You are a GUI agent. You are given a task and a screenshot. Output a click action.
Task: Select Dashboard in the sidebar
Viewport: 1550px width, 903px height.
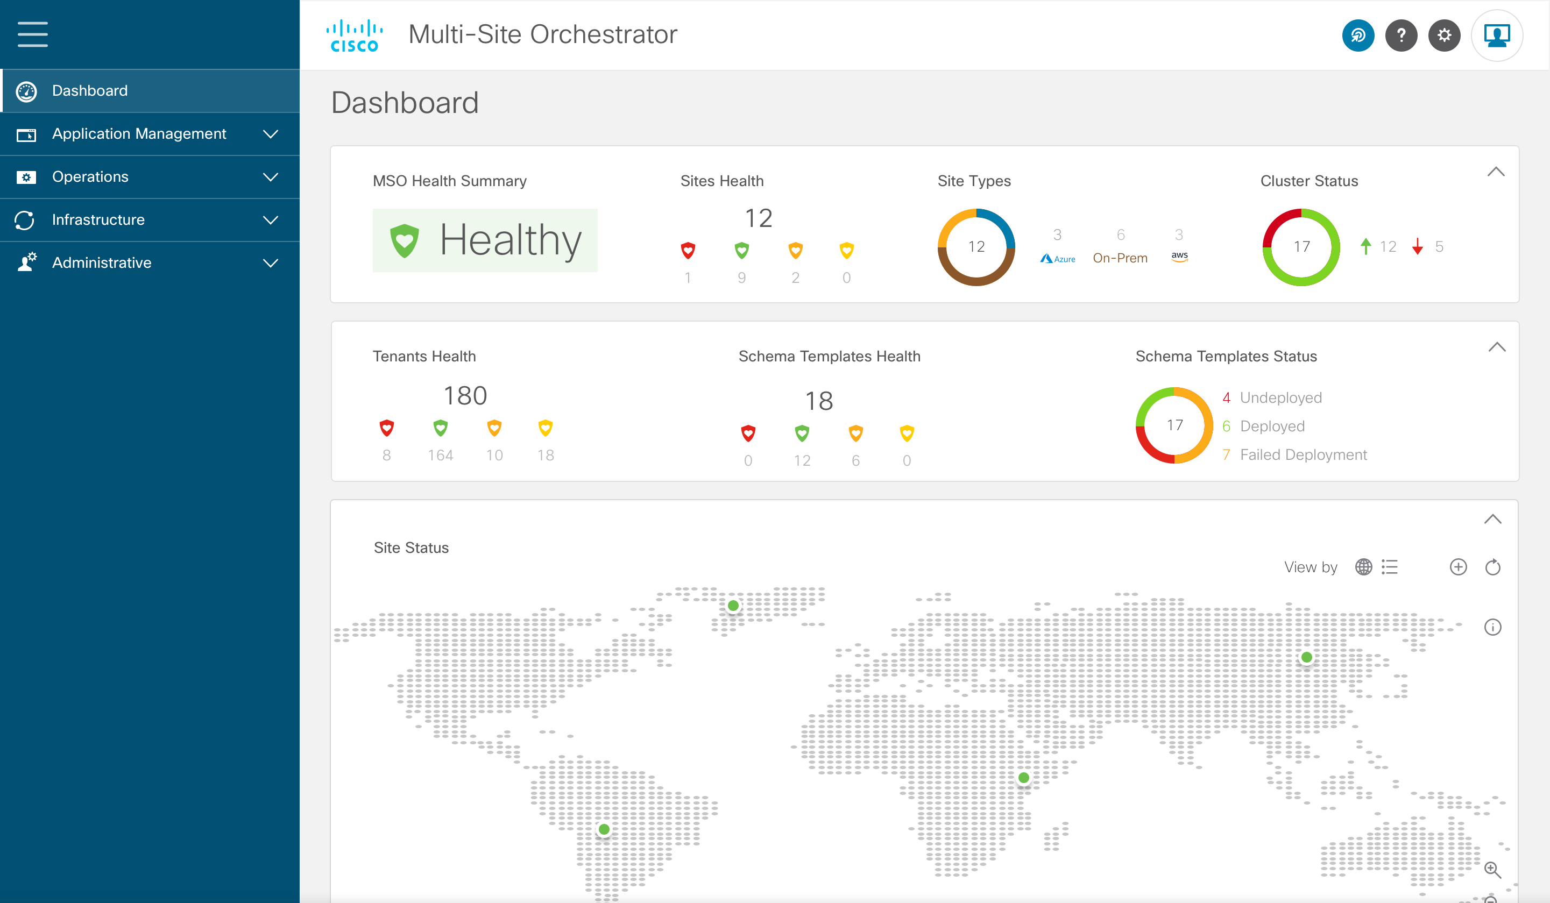(90, 91)
